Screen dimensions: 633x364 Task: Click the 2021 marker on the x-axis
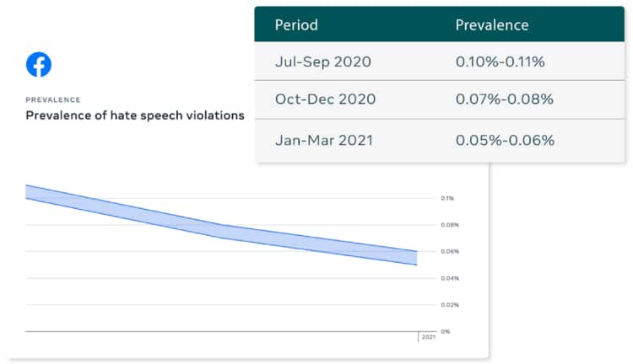click(428, 338)
